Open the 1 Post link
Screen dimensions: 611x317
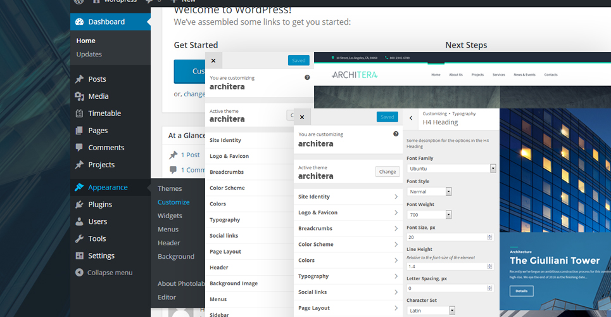tap(190, 155)
